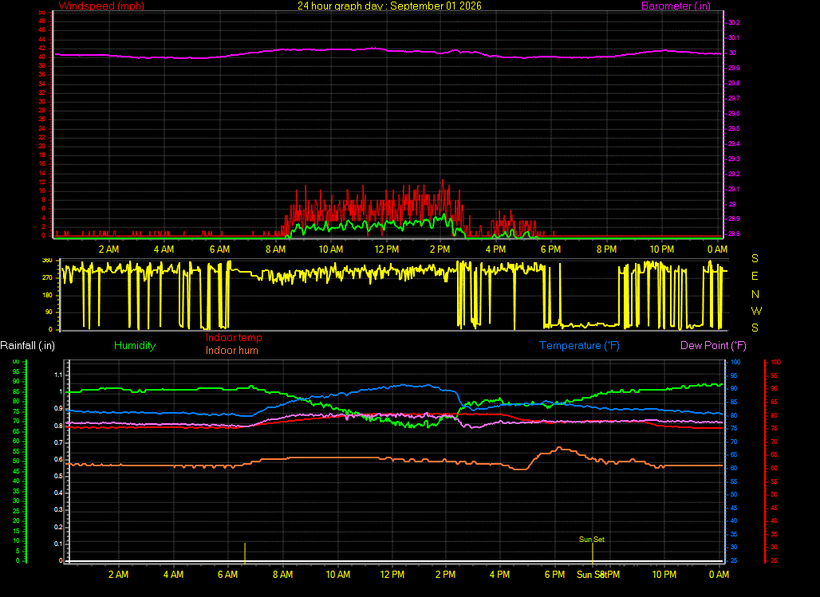This screenshot has width=820, height=597.
Task: Click 8 AM on the temperature chart axis
Action: [282, 575]
